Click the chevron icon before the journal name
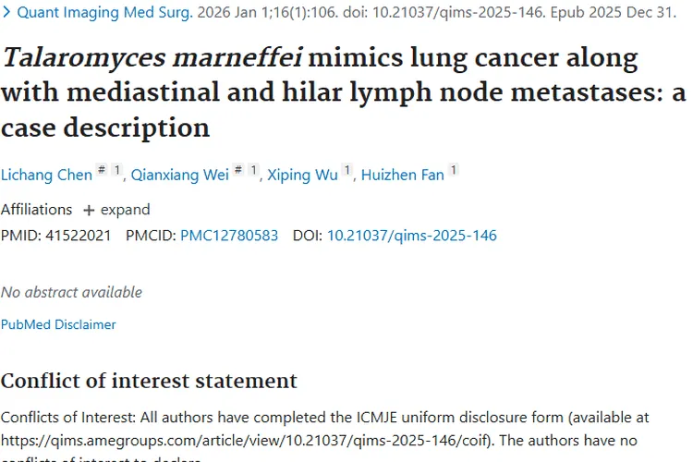Viewport: 693px width, 462px height. [6, 13]
